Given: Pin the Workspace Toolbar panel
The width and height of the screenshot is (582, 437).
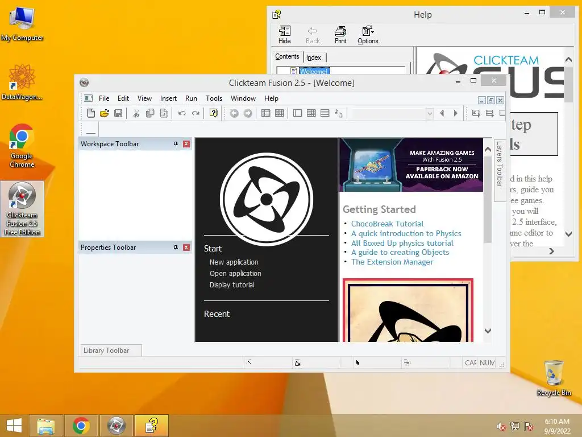Looking at the screenshot, I should pyautogui.click(x=176, y=144).
